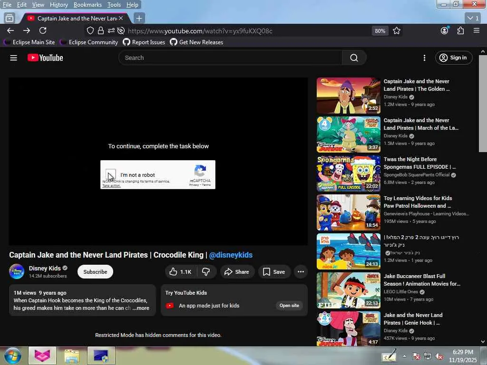This screenshot has height=365, width=487.
Task: Expand the list all tabs dropdown
Action: [x=474, y=19]
